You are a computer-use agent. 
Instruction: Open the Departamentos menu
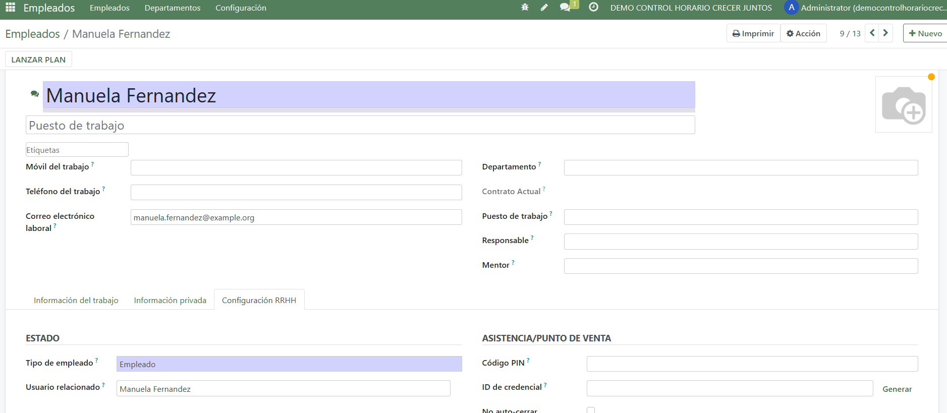click(x=173, y=8)
